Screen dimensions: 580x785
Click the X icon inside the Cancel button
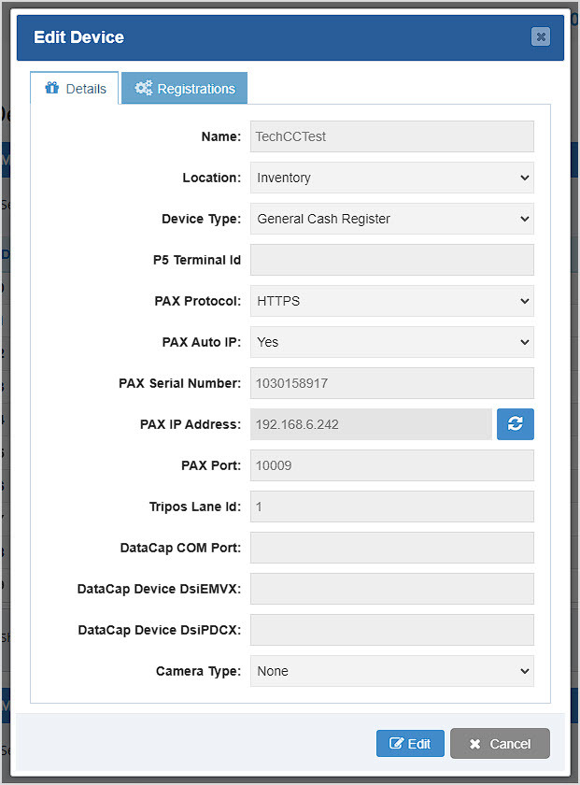[x=478, y=743]
